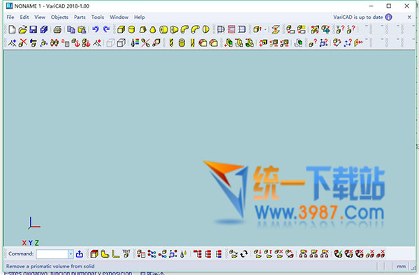Click the percent-style scissors icon
Viewport: 419px width, 275px height.
click(x=146, y=43)
